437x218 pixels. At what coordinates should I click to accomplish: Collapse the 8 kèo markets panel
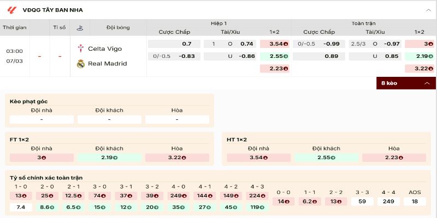[x=406, y=83]
